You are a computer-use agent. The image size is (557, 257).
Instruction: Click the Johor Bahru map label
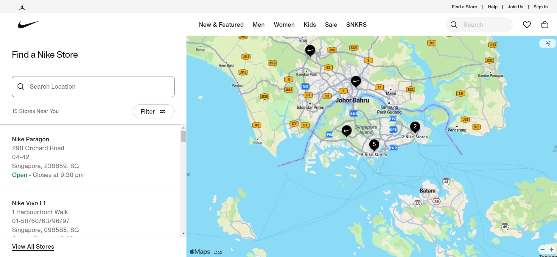coord(352,100)
